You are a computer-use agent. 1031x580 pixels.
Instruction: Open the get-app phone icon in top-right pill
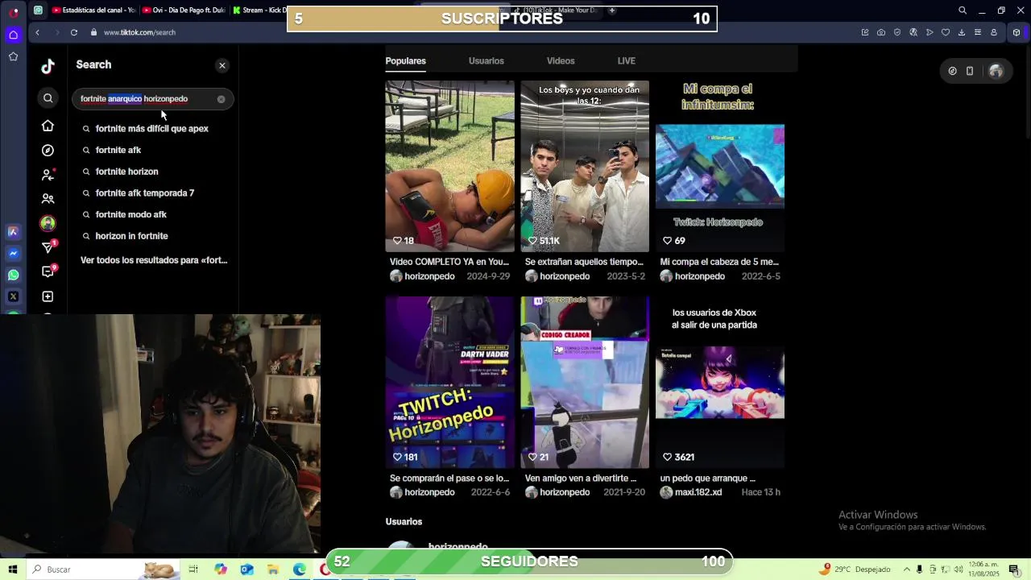970,71
